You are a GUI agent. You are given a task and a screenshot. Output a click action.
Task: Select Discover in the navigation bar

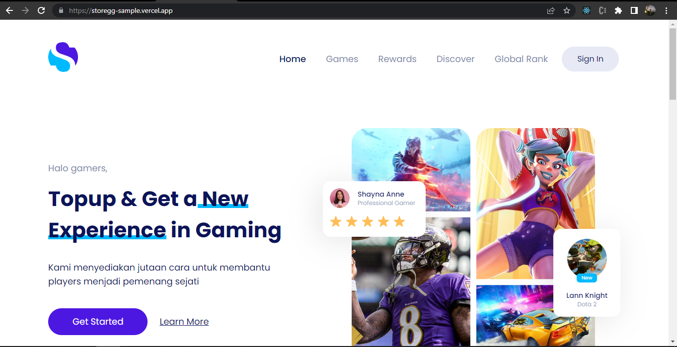click(x=455, y=59)
